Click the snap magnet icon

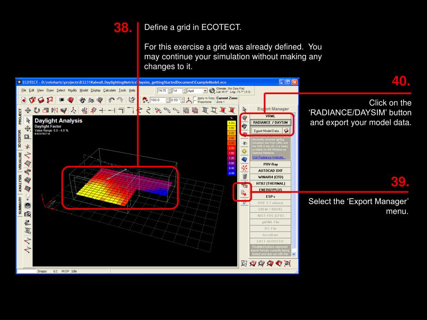[146, 100]
